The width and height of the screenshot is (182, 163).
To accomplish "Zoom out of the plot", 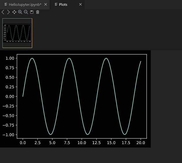I will [x=26, y=12].
